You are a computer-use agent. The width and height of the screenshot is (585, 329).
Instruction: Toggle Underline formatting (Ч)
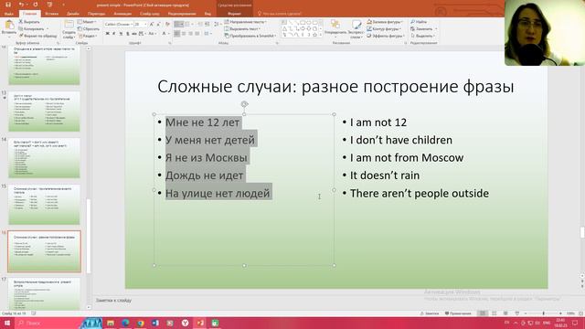click(x=121, y=34)
